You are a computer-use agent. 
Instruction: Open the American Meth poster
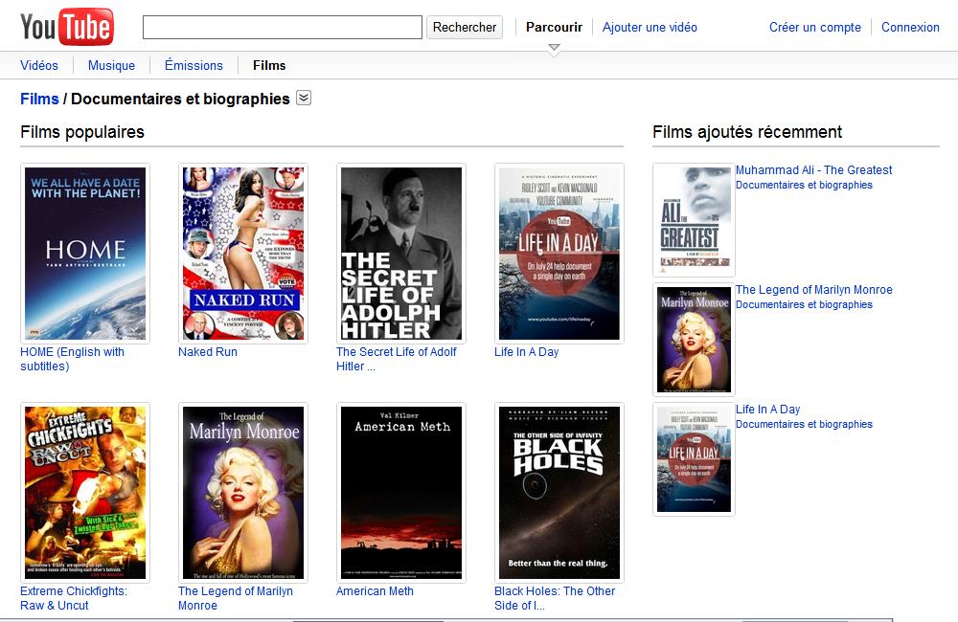400,493
